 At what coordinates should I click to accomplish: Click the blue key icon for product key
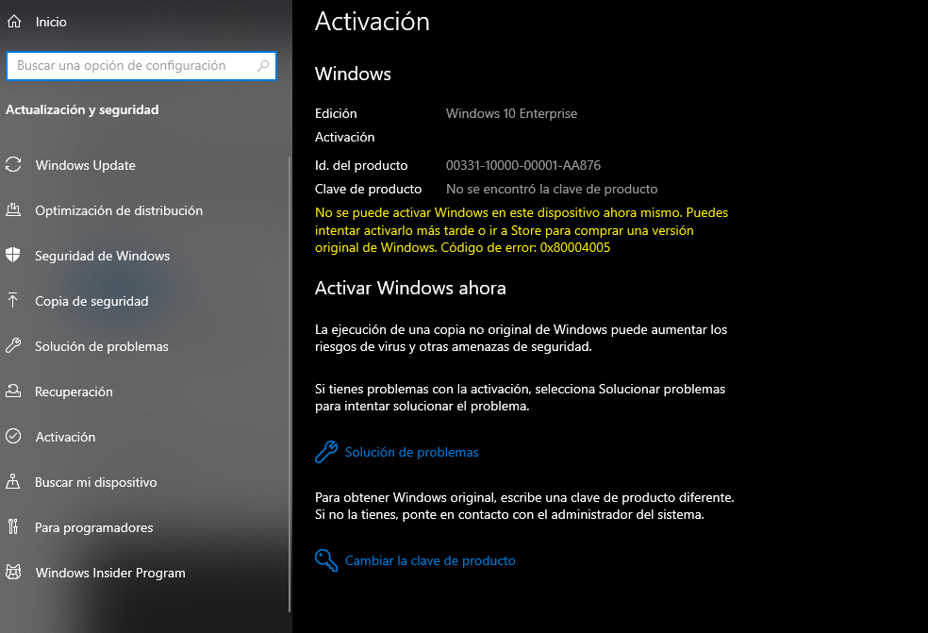tap(326, 560)
